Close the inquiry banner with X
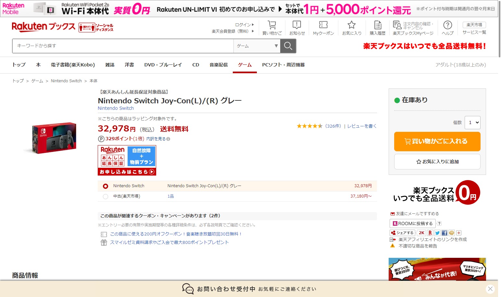 490,289
